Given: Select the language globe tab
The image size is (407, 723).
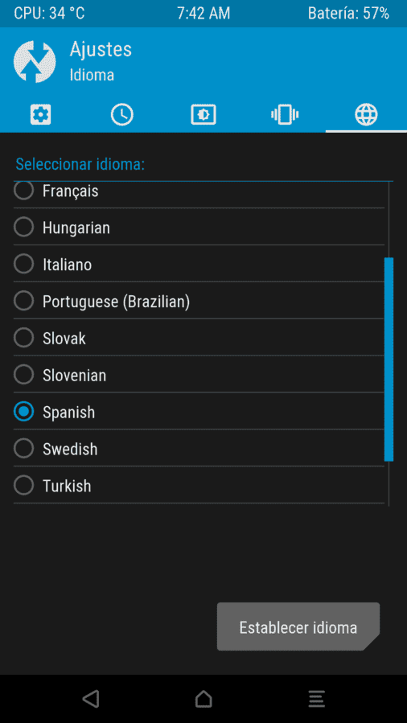Looking at the screenshot, I should tap(366, 114).
